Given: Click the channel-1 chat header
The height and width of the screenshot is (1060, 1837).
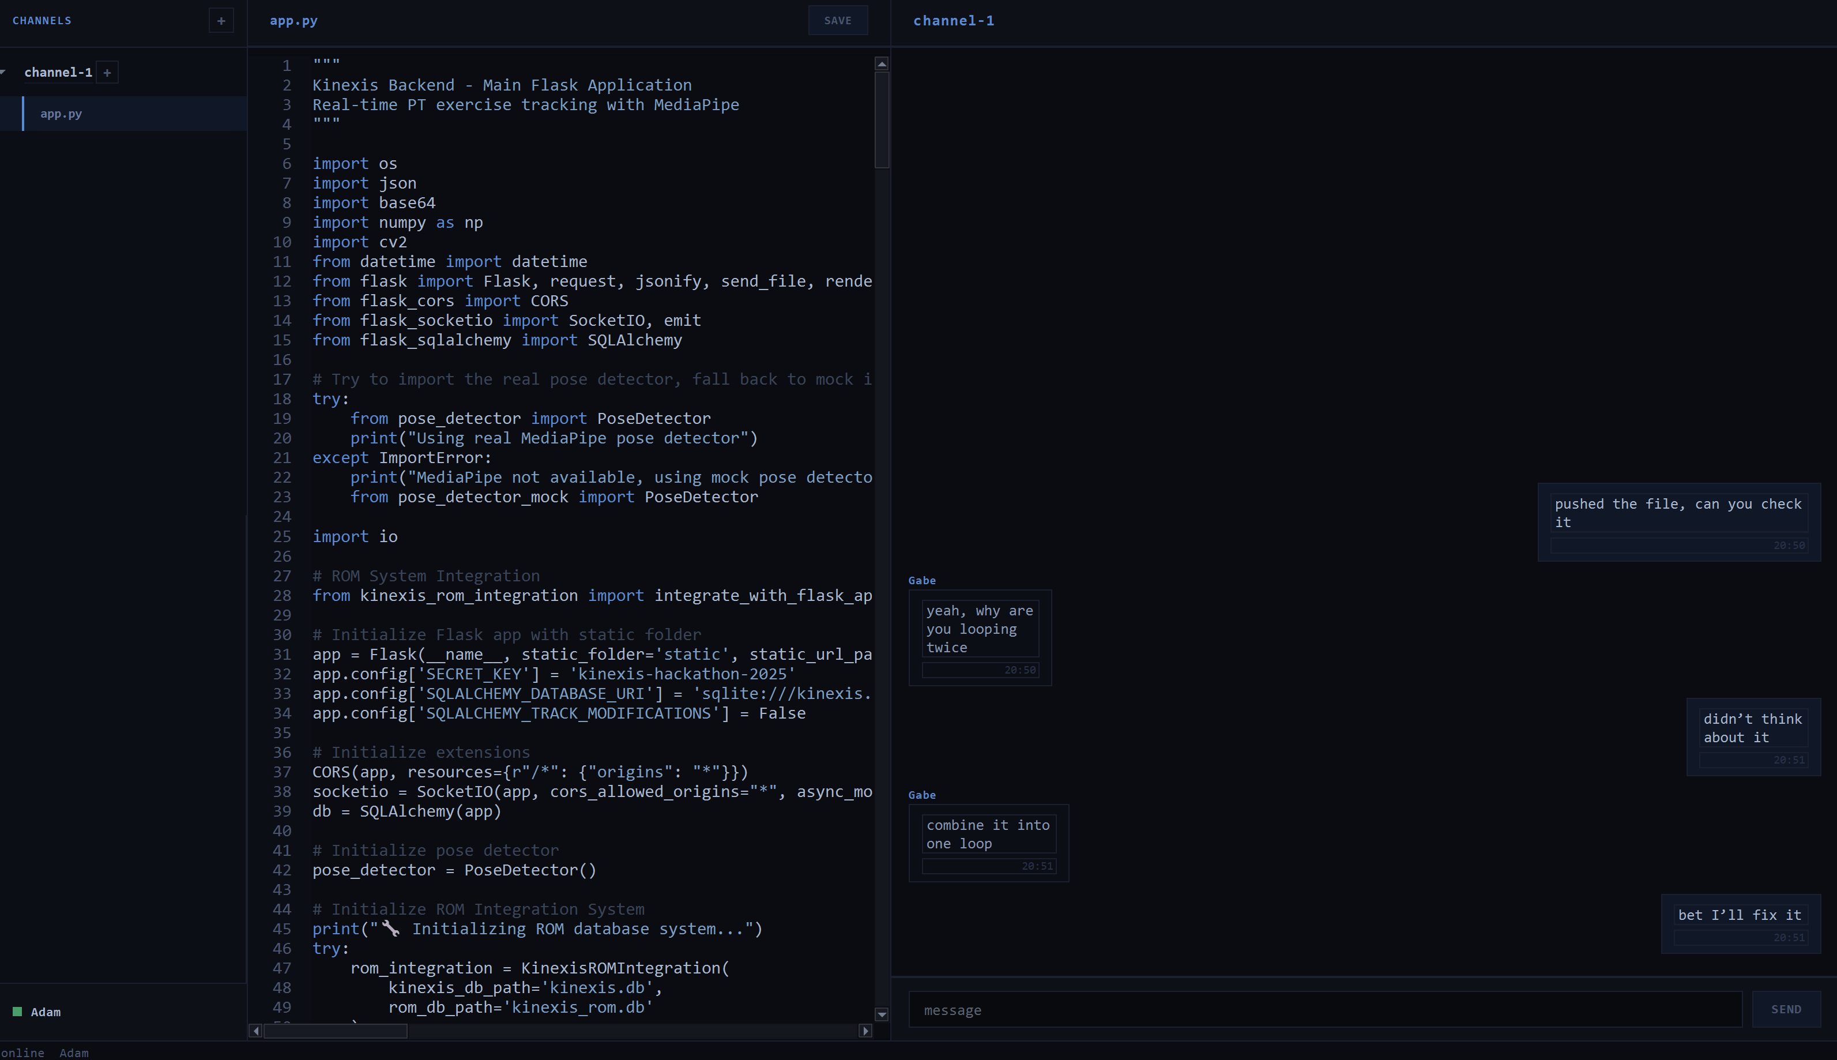Looking at the screenshot, I should pyautogui.click(x=954, y=20).
